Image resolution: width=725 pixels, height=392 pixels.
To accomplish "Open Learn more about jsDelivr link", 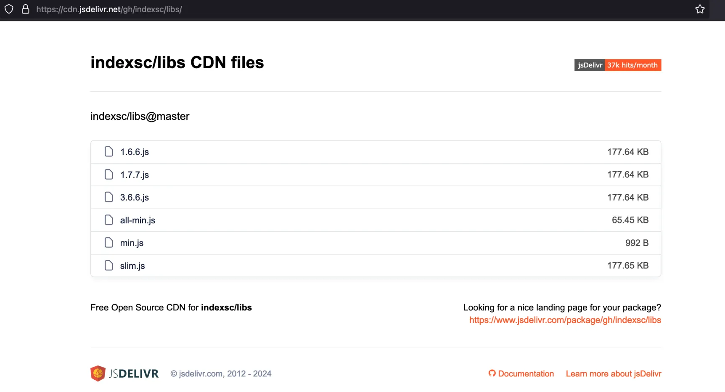I will pos(614,373).
